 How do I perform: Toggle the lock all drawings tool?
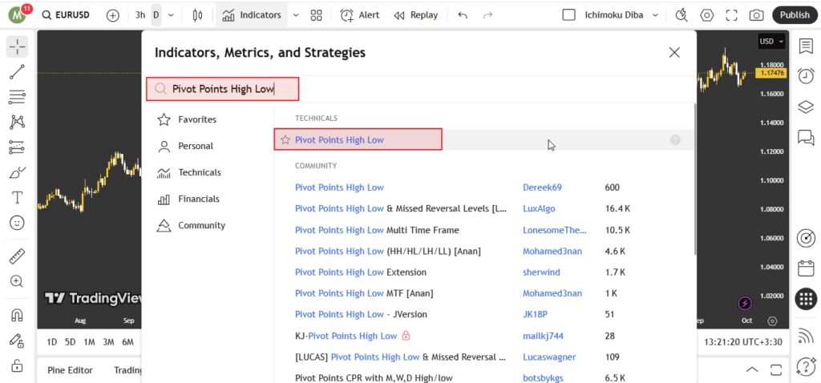pos(17,366)
